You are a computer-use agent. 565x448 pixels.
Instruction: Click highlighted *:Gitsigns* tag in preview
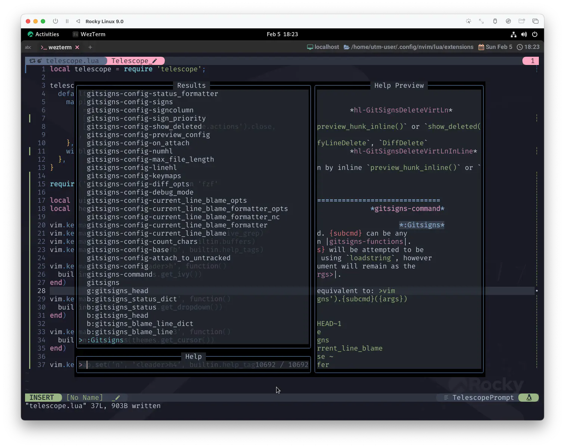pos(422,225)
